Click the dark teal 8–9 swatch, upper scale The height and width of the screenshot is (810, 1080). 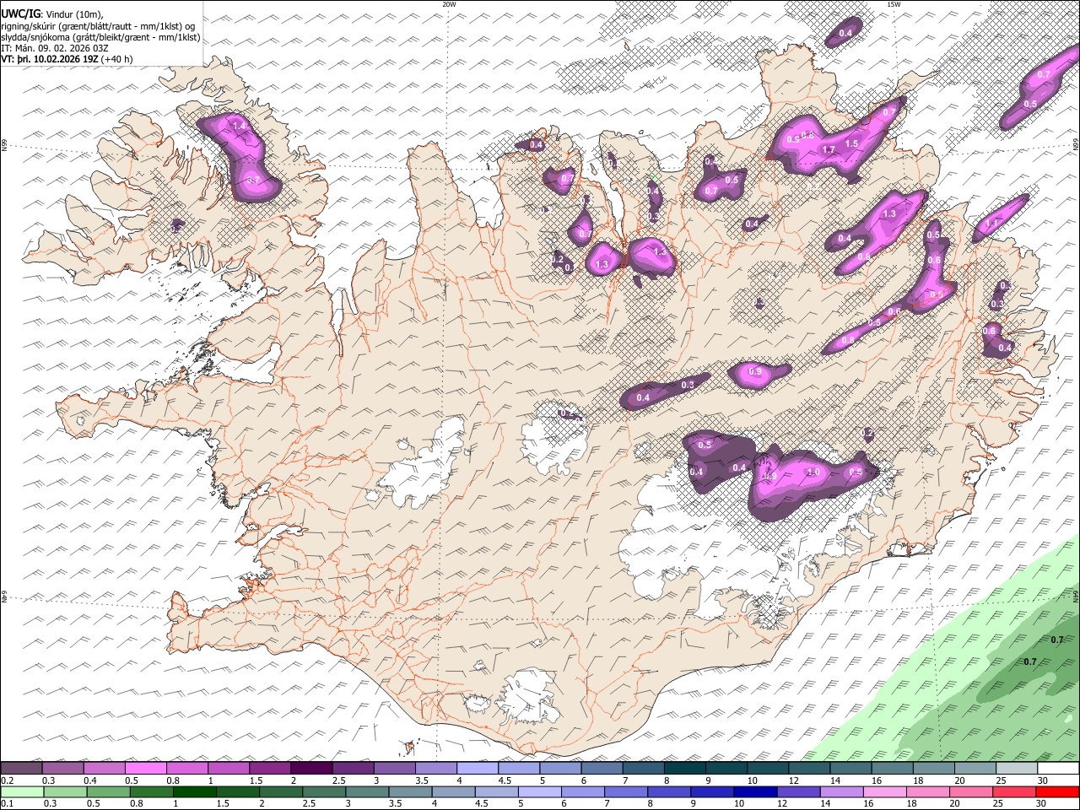683,769
